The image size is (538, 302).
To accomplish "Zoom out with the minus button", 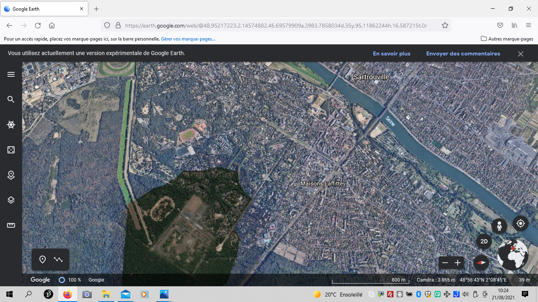I will pos(445,263).
